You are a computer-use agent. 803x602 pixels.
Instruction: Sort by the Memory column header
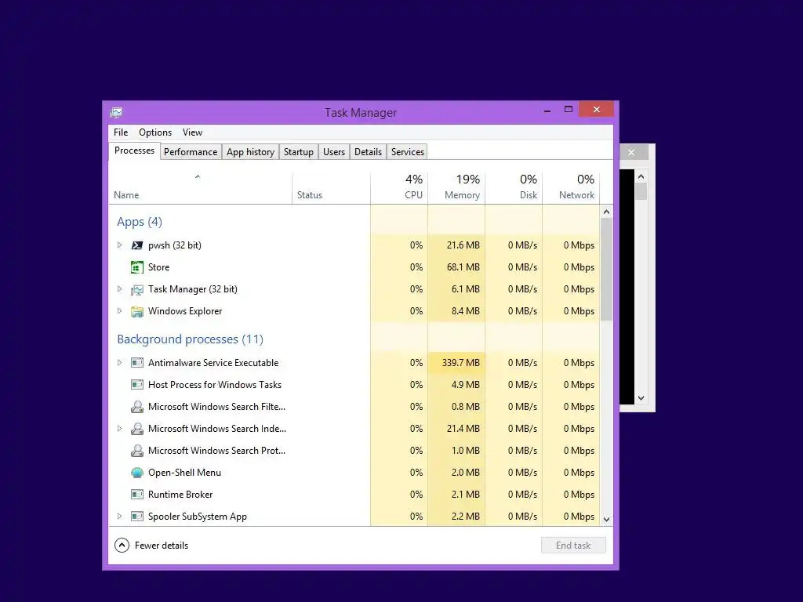pyautogui.click(x=456, y=188)
